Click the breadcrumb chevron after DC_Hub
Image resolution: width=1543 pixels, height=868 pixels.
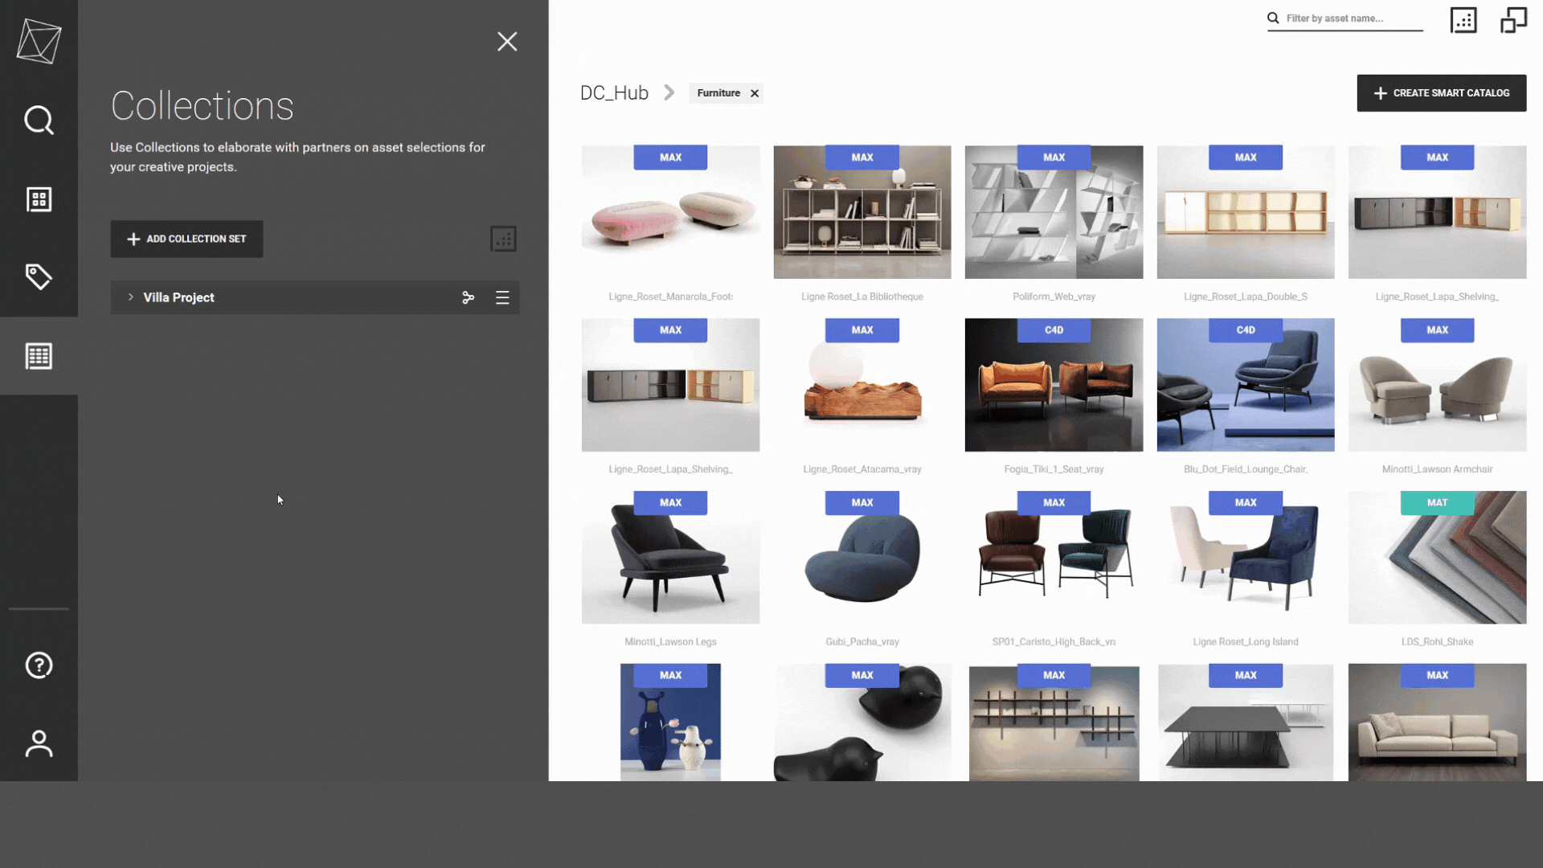click(x=669, y=92)
